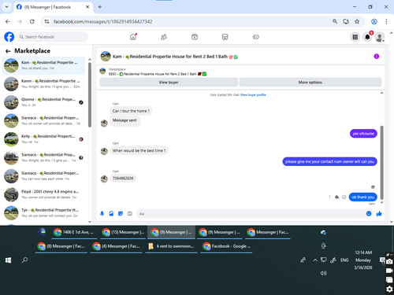Open the account profile avatar menu
This screenshot has width=394, height=295.
(x=380, y=37)
